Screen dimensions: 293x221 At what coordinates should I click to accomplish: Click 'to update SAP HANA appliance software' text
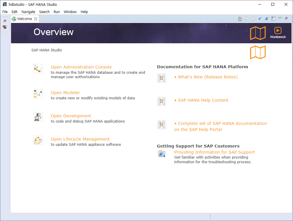tap(86, 144)
